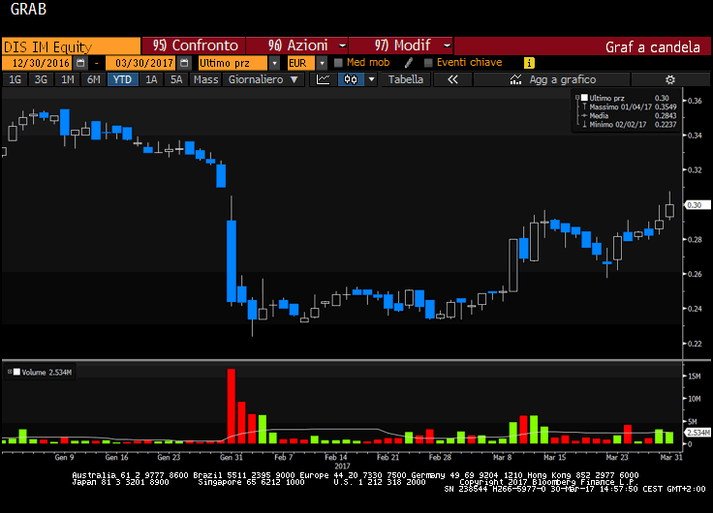
Task: Click the yellow info icon
Action: [529, 63]
